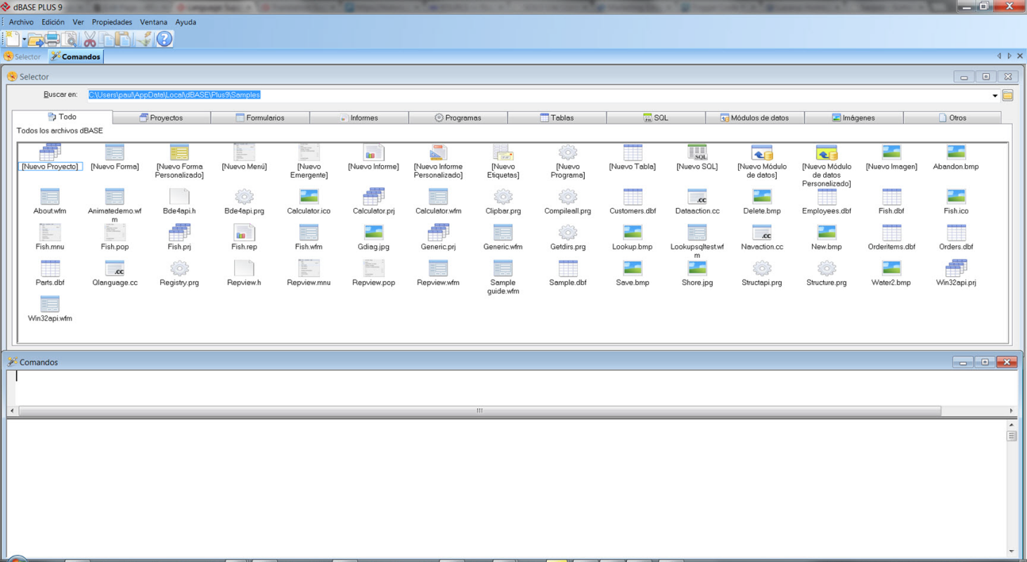Select the Proyectos tab
Viewport: 1027px width, 562px height.
tap(161, 118)
